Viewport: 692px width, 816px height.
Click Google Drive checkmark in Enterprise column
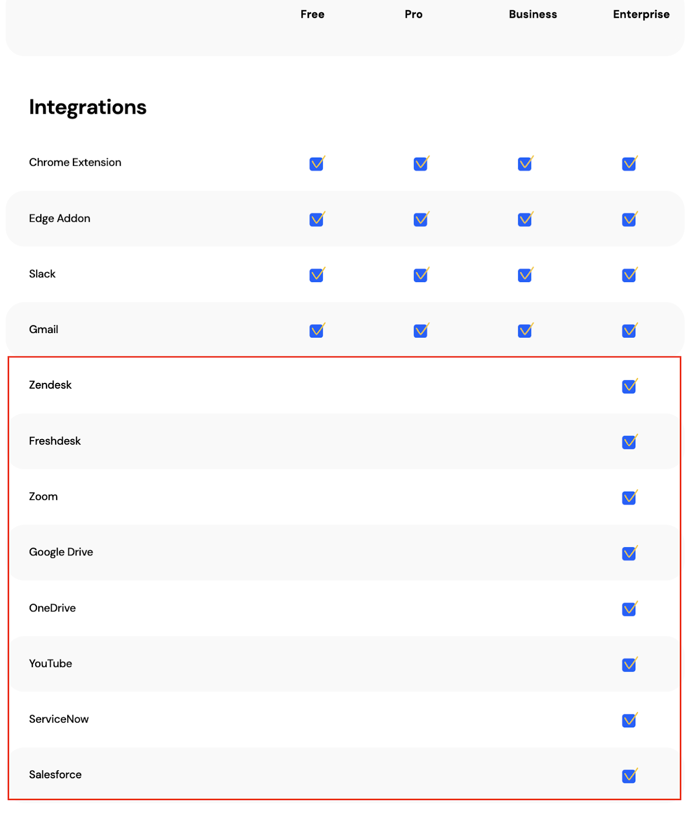click(630, 553)
